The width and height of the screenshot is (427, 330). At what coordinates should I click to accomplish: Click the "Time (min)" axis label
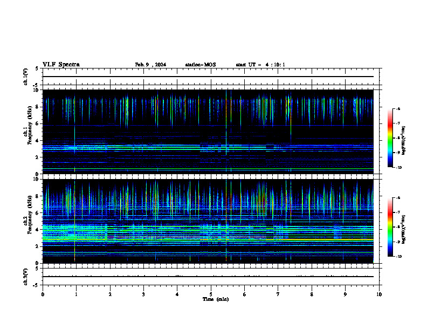[216, 299]
